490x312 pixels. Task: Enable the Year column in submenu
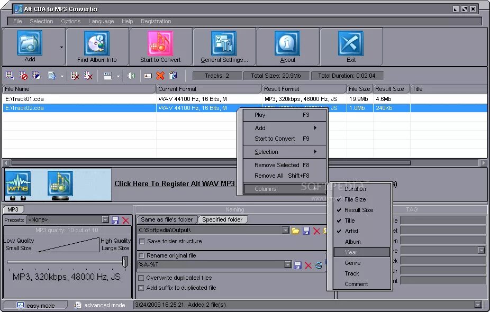(361, 252)
